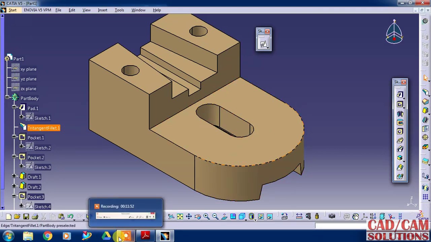The image size is (431, 242).
Task: Click the Measure Inertia icon
Action: pyautogui.click(x=317, y=217)
